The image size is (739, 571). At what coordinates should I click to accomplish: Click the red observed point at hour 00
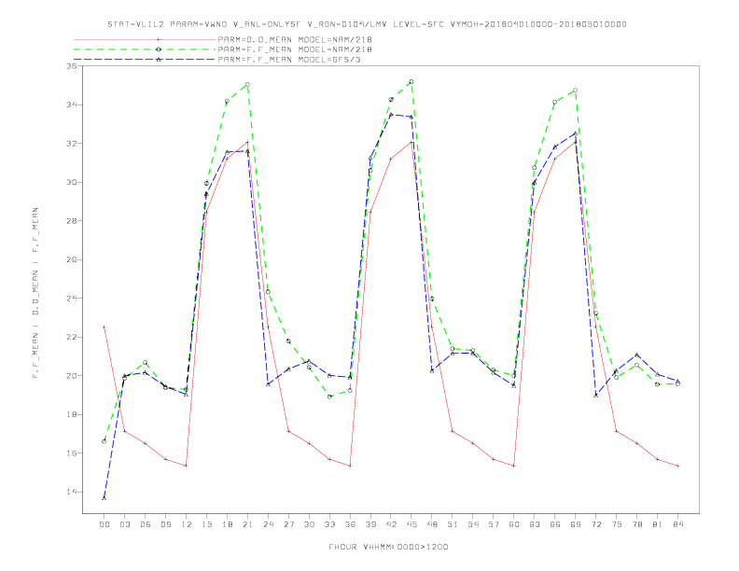[x=105, y=327]
